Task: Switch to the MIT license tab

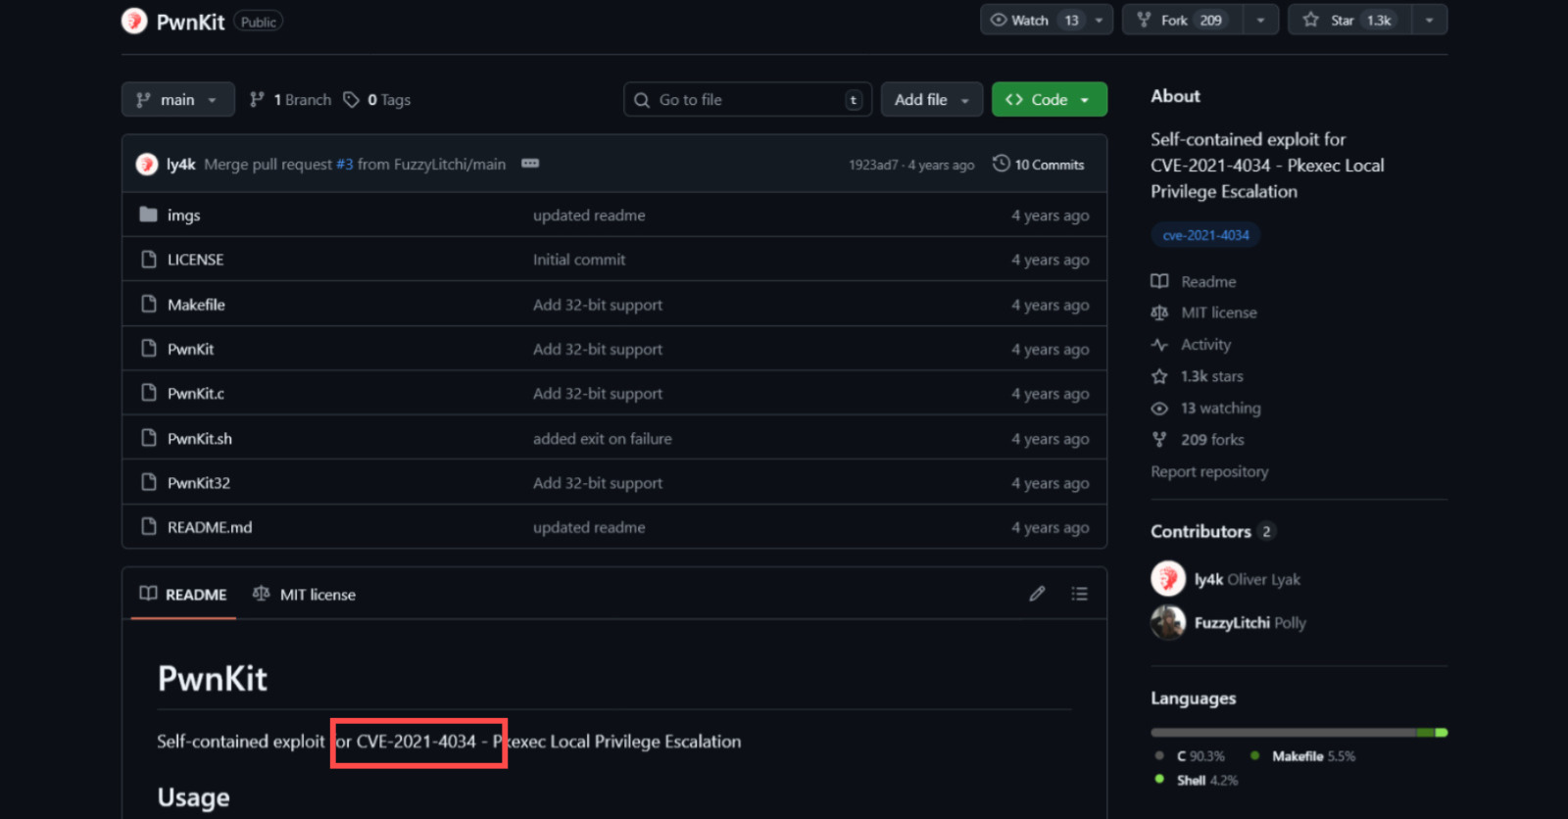Action: (x=305, y=595)
